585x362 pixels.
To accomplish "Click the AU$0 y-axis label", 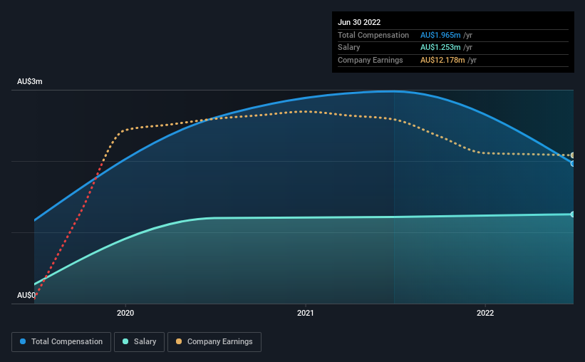I will (26, 295).
